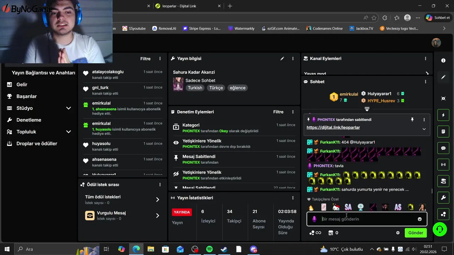Click the Turkish tag chip
This screenshot has width=454, height=255.
[195, 88]
